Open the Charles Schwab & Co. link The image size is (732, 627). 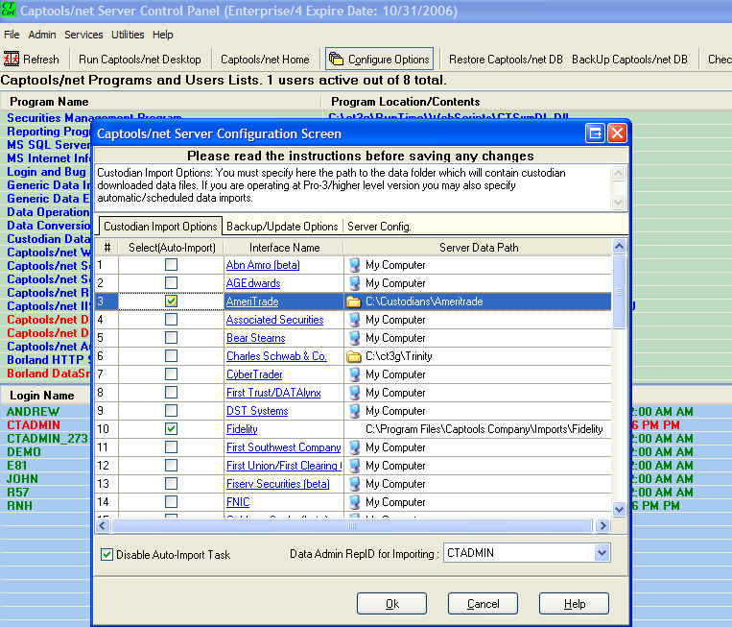click(x=276, y=356)
